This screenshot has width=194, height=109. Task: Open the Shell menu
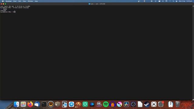15,1
